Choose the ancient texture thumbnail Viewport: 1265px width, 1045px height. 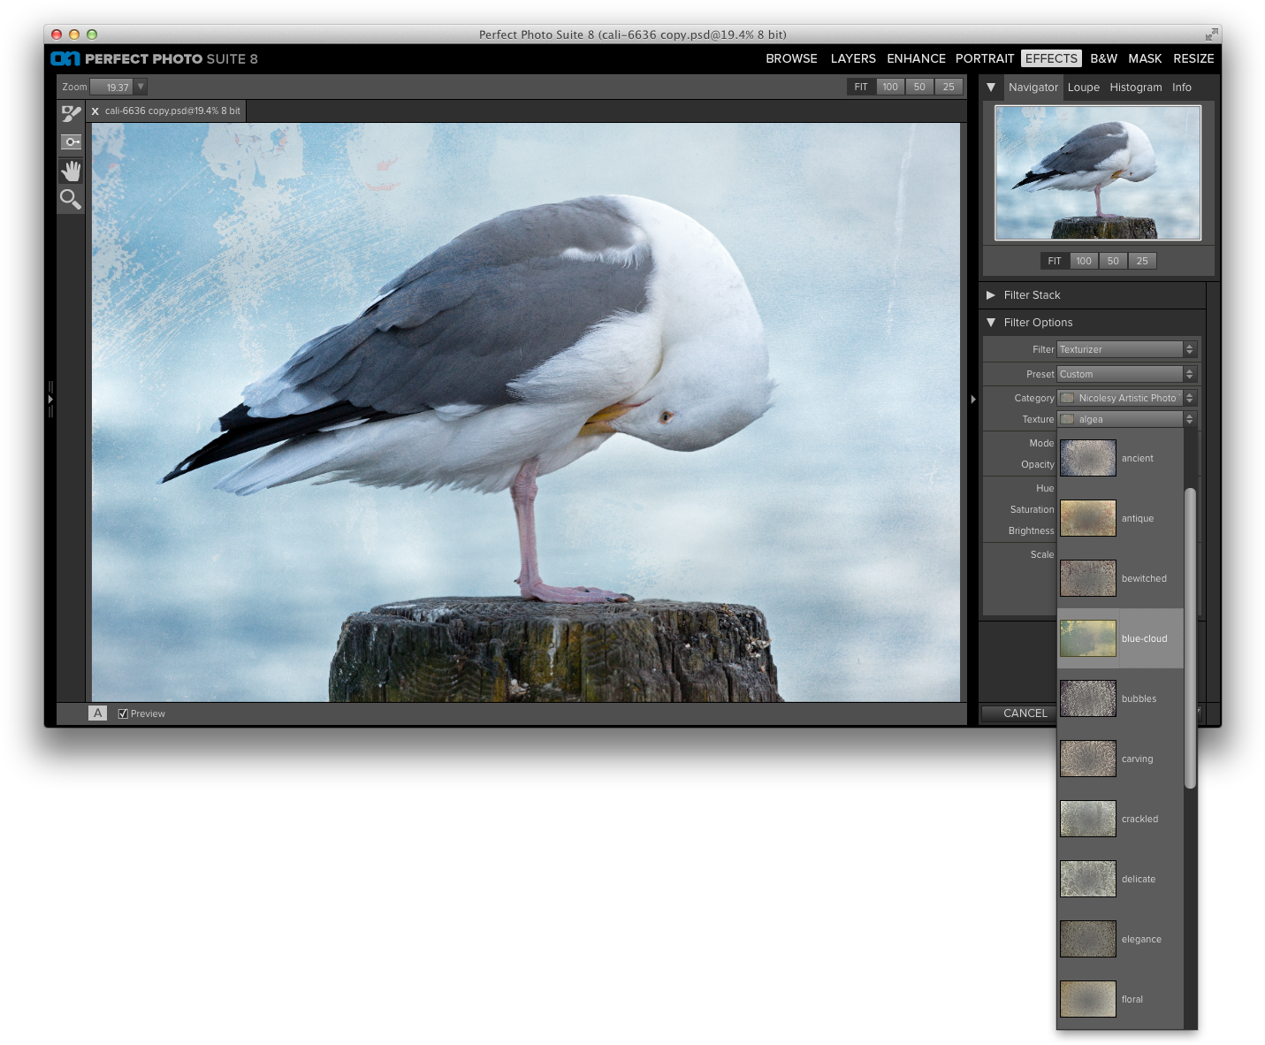tap(1087, 458)
